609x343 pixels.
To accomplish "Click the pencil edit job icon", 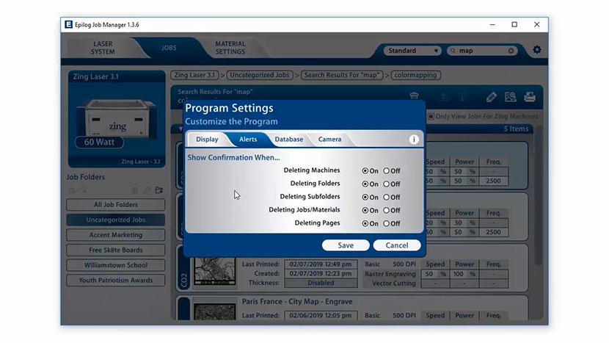I will pos(492,97).
